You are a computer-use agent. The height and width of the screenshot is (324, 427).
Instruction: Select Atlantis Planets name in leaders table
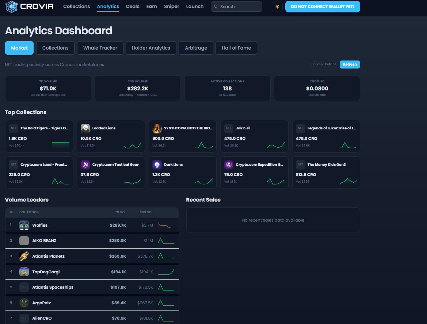pyautogui.click(x=49, y=256)
